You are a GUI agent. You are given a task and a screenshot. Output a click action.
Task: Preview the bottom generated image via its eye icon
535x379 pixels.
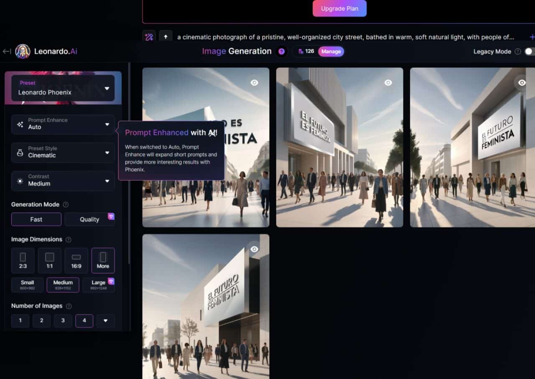255,249
